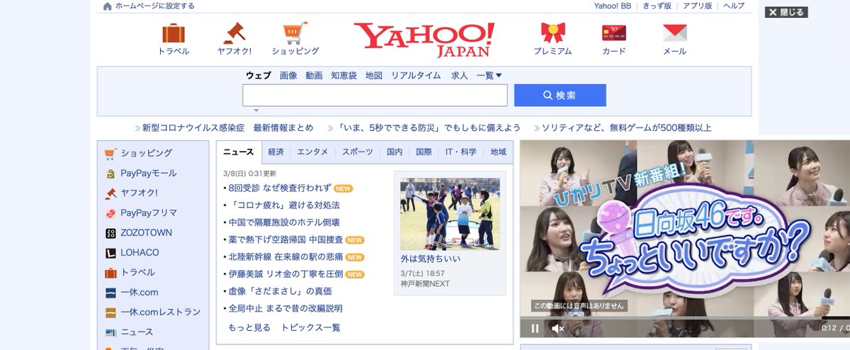Viewport: 850px width, 350px height.
Task: Click the PayPayフリマ sidebar icon
Action: coord(110,213)
